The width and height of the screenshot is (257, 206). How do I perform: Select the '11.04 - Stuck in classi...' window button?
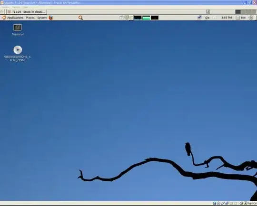pyautogui.click(x=27, y=12)
